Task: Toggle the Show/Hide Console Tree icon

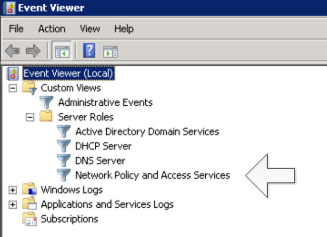Action: 62,51
